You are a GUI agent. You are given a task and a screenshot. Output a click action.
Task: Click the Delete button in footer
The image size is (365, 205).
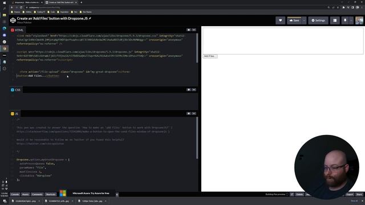(x=299, y=194)
